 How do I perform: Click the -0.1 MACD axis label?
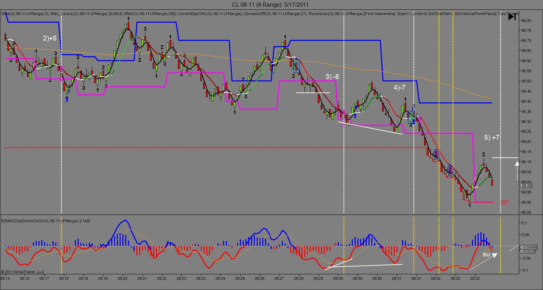tap(524, 270)
